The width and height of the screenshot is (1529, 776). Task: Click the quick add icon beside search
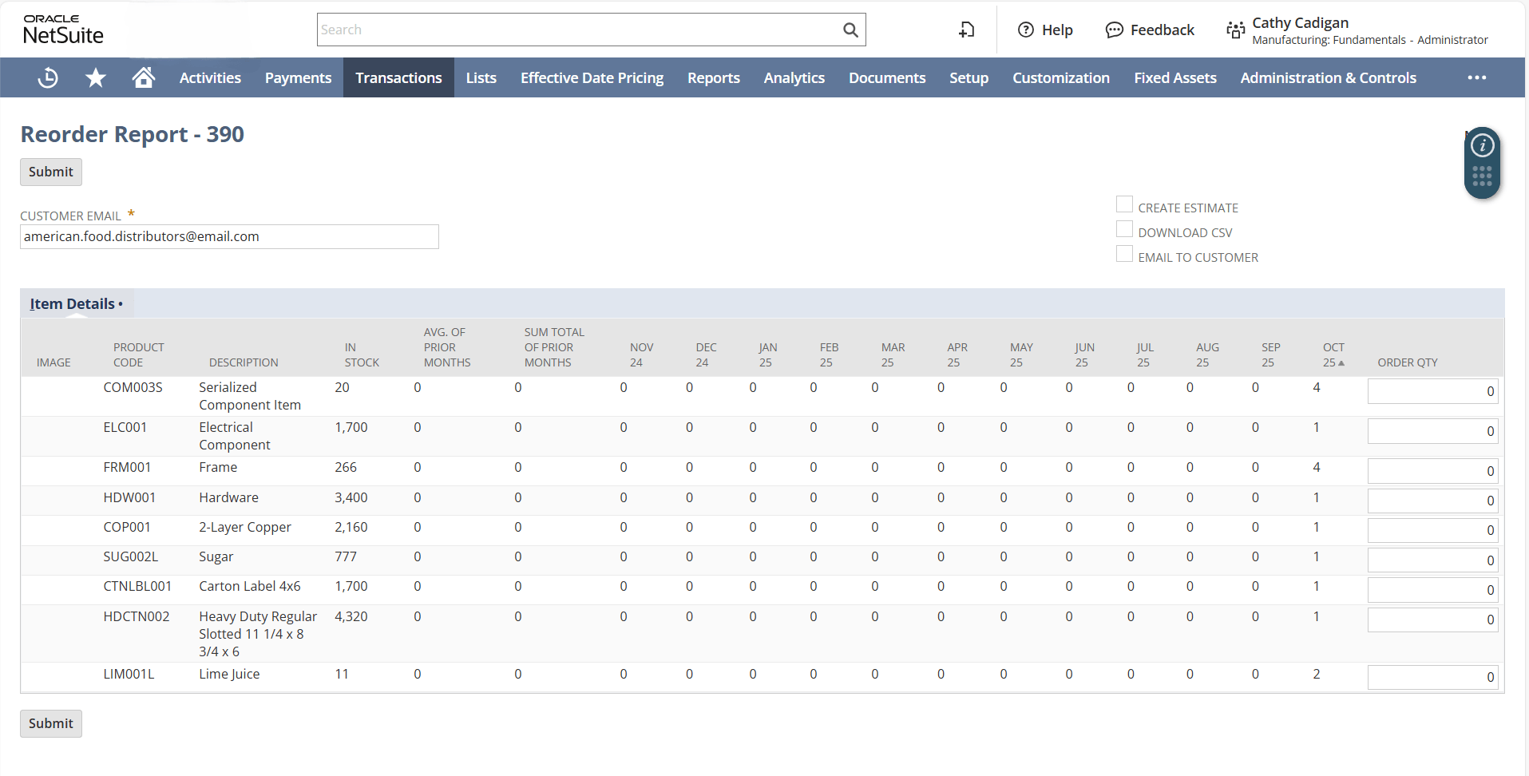pos(966,30)
